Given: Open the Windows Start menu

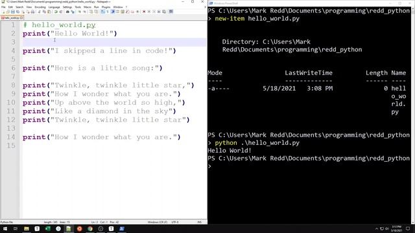Looking at the screenshot, I should (x=5, y=228).
